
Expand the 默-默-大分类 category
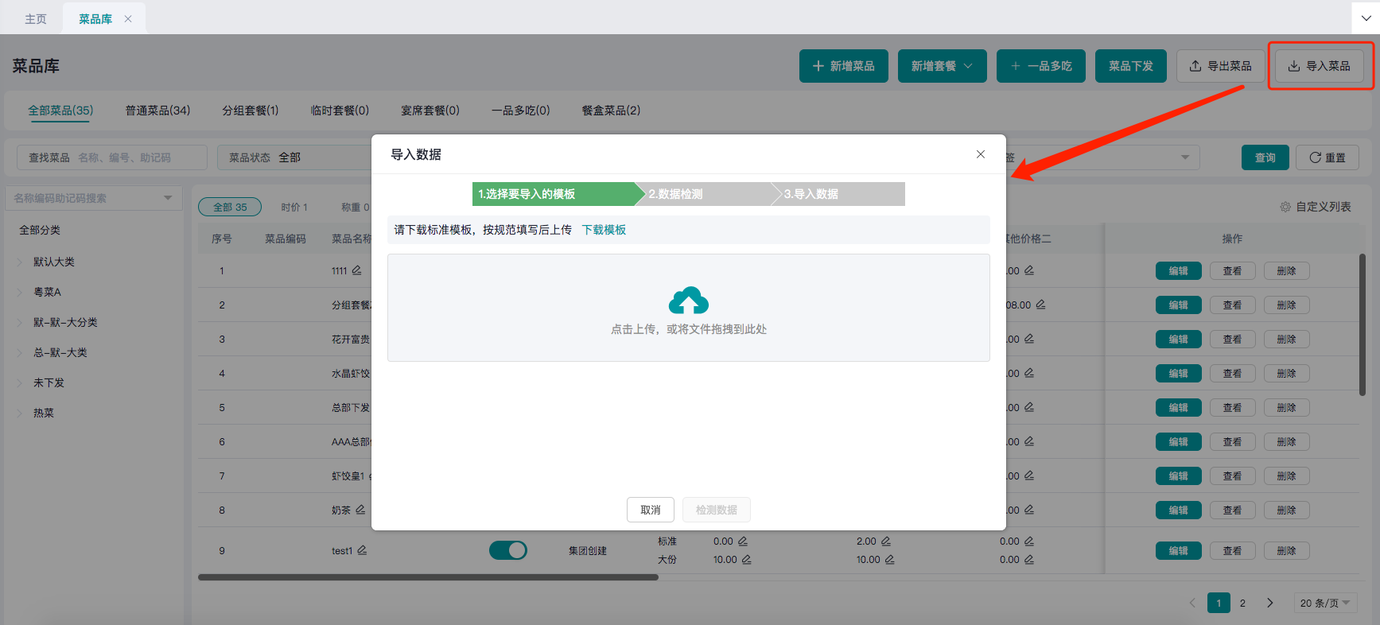(19, 322)
